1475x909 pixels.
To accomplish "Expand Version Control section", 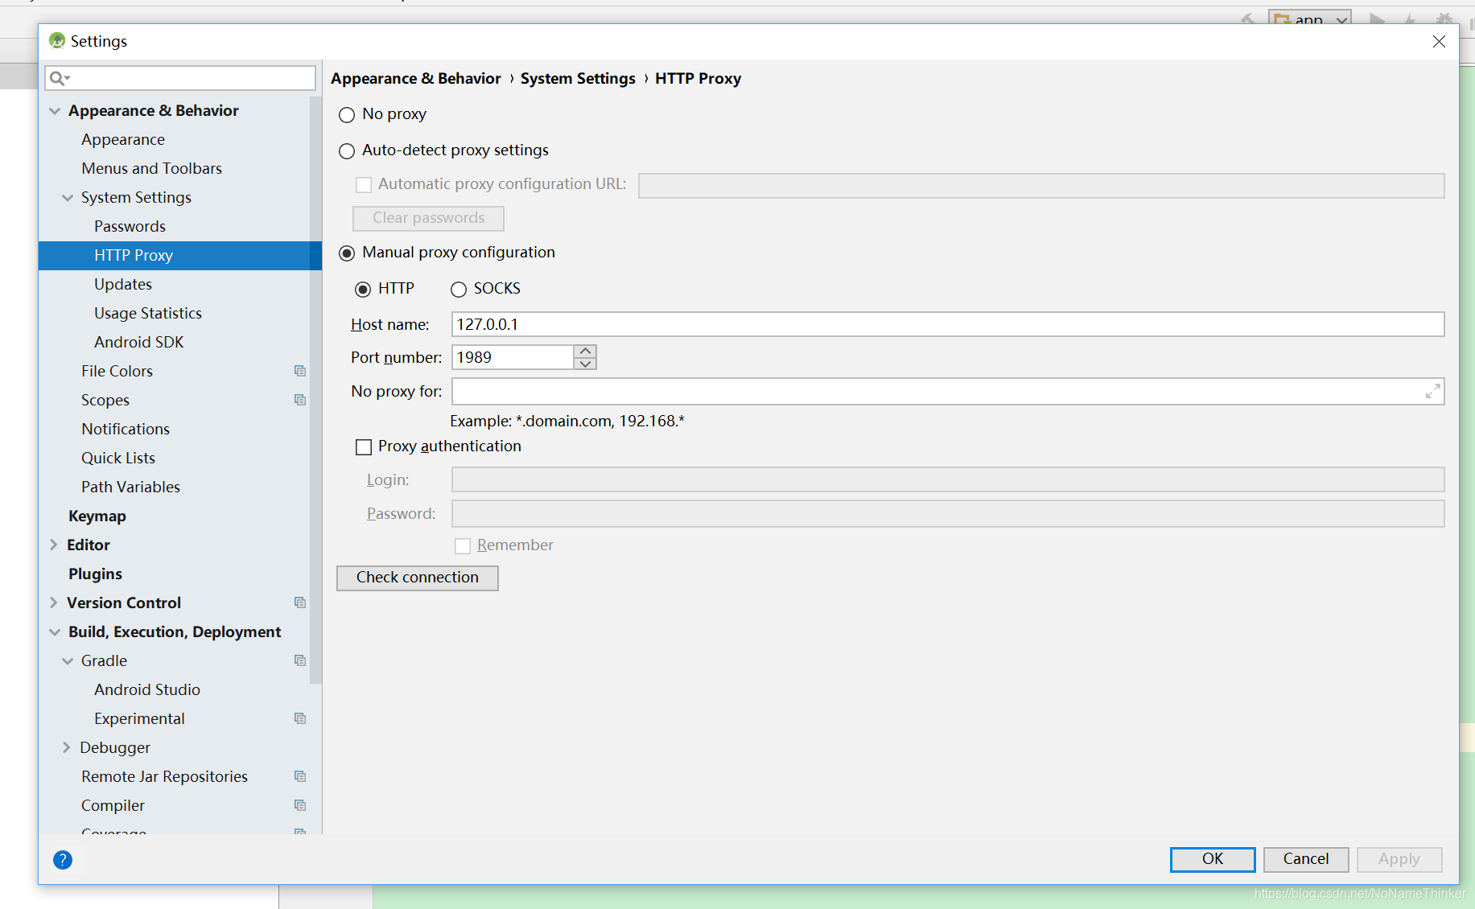I will coord(54,603).
